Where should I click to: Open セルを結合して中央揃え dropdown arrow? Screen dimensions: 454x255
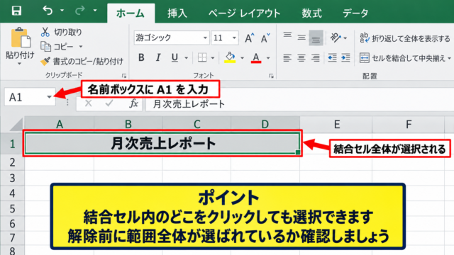pyautogui.click(x=449, y=58)
